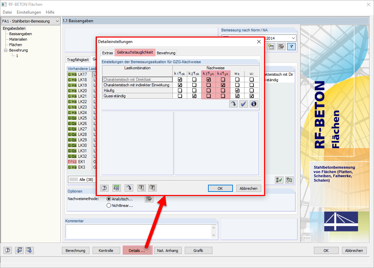The image size is (374, 268).
Task: Open Analytisch method settings hand icon
Action: [x=149, y=199]
